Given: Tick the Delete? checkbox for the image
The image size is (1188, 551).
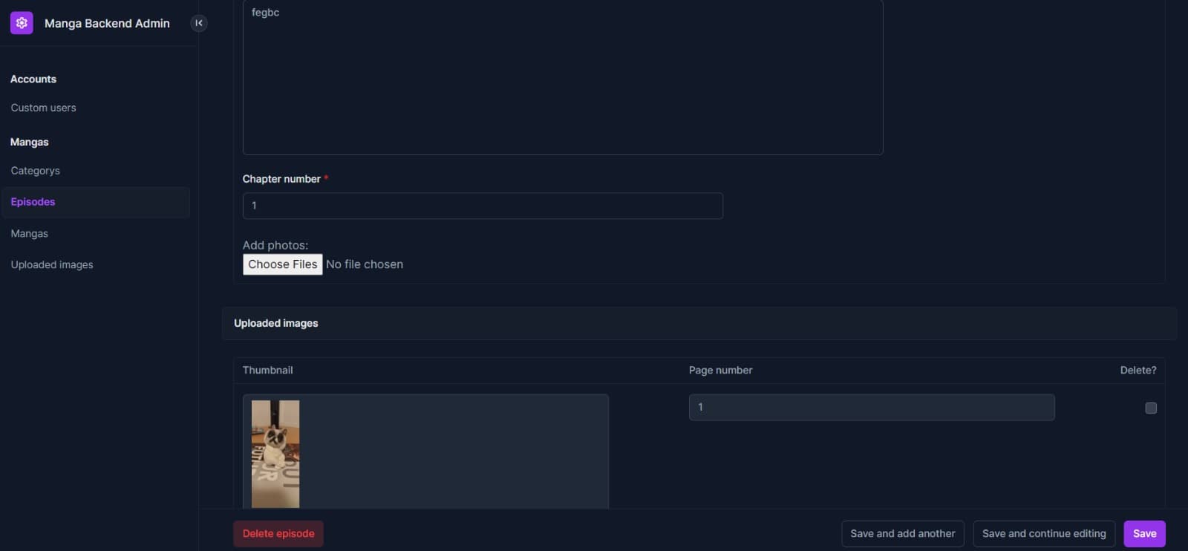Looking at the screenshot, I should point(1150,408).
